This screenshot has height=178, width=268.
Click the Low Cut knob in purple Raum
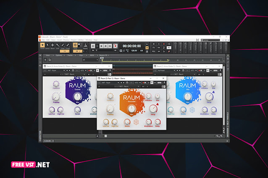(52, 110)
